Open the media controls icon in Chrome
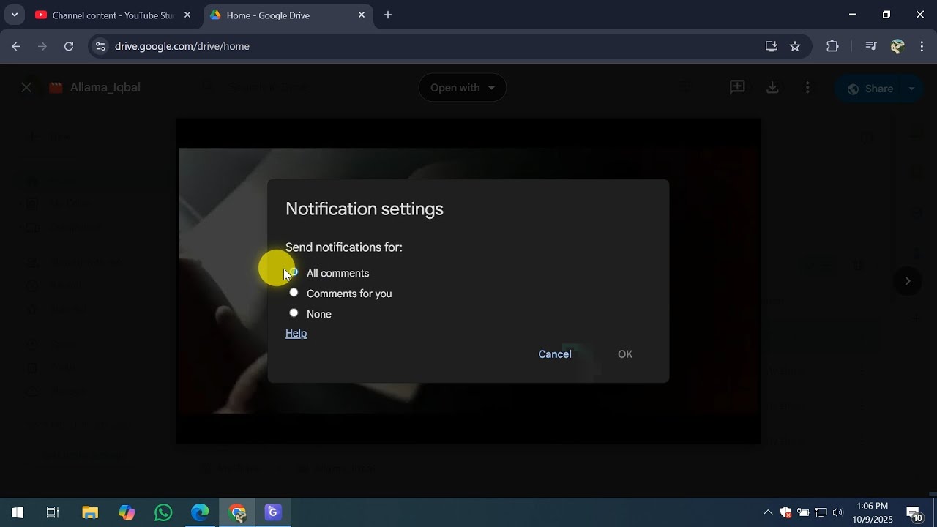Image resolution: width=937 pixels, height=527 pixels. tap(871, 46)
